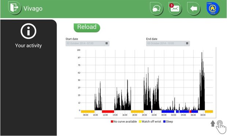Click the blue sleep segment near 00:00
The image size is (227, 136).
168,111
